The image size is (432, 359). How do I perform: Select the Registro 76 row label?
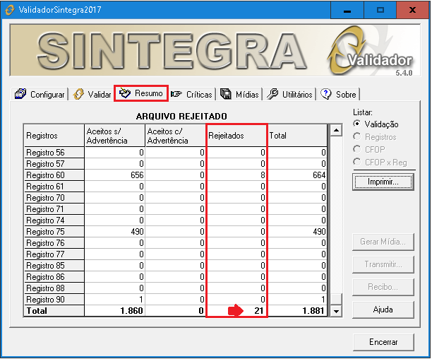54,243
